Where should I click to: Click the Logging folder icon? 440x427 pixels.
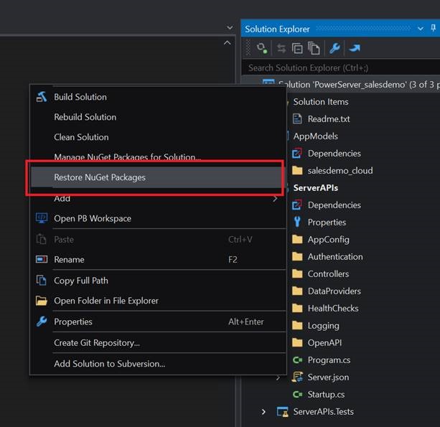point(297,325)
